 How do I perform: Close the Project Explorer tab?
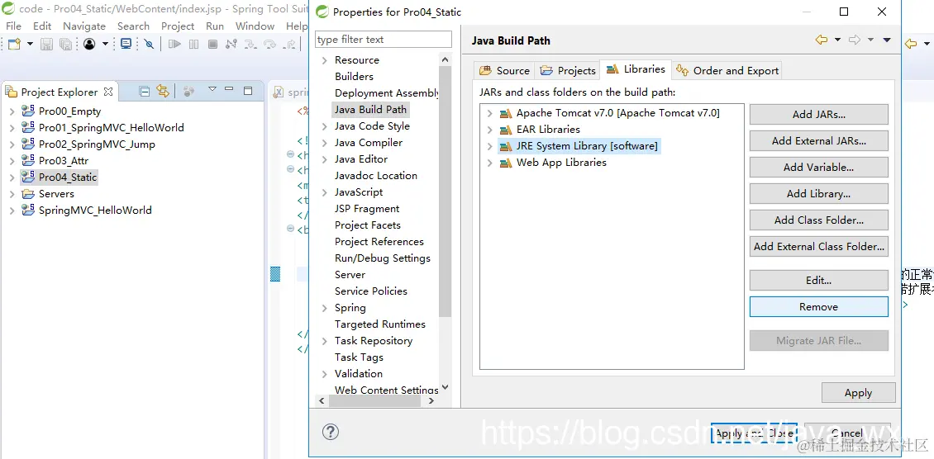(108, 92)
